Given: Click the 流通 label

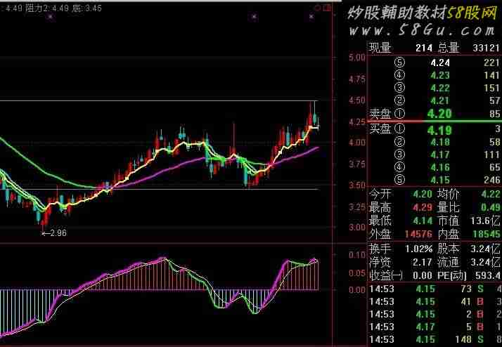Looking at the screenshot, I should (449, 262).
